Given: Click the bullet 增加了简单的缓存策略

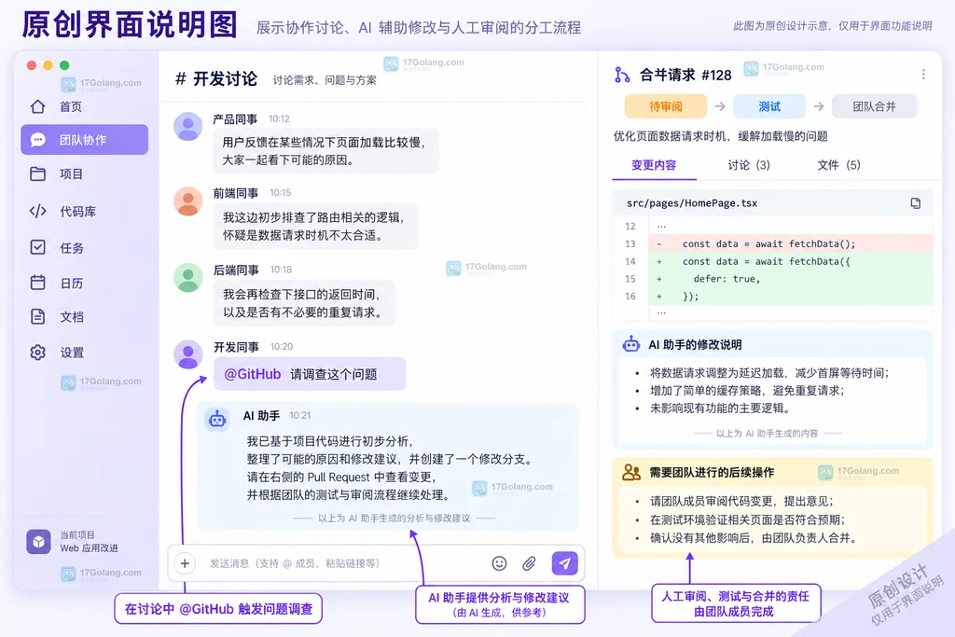Looking at the screenshot, I should point(747,391).
